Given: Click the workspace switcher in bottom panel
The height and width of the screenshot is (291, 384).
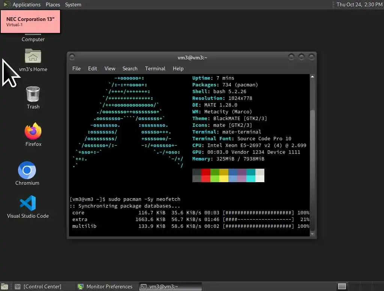Looking at the screenshot, I should 342,286.
